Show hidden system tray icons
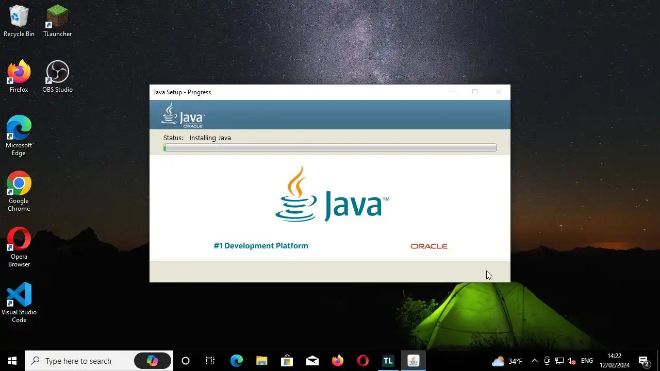Screen dimensions: 660x371 tap(534, 361)
